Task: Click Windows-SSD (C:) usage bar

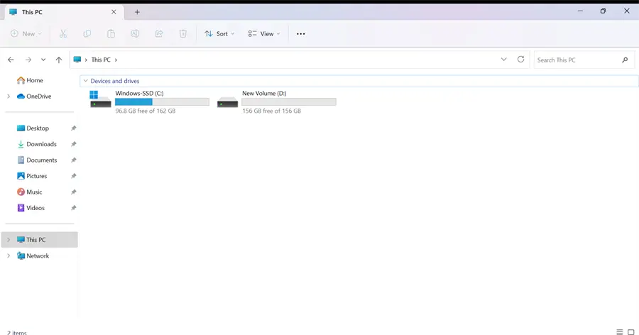Action: tap(162, 102)
